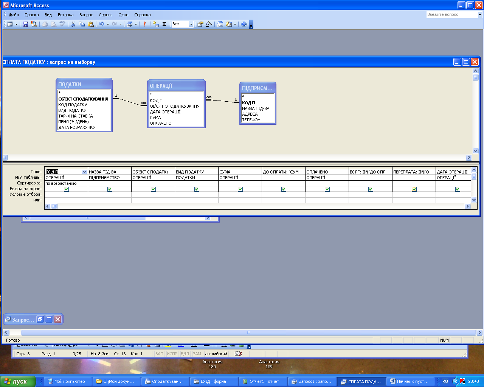
Task: Uncheck show box for КОД П column
Action: tap(67, 189)
